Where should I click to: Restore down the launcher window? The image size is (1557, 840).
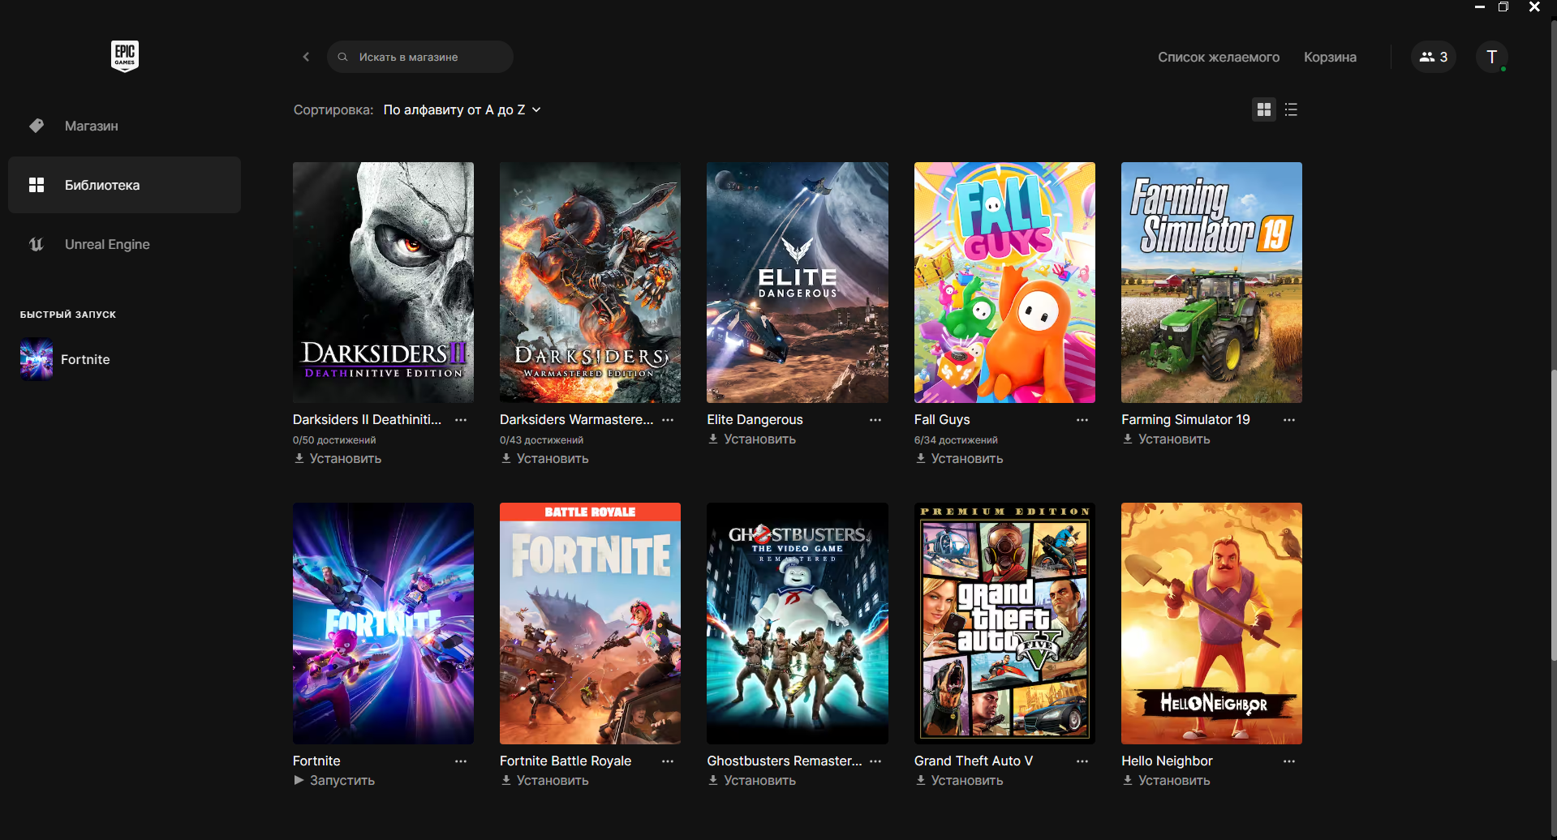(x=1503, y=7)
